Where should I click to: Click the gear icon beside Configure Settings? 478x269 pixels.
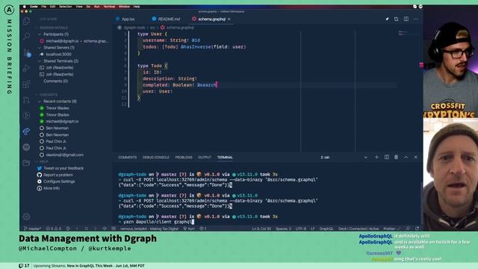point(40,182)
